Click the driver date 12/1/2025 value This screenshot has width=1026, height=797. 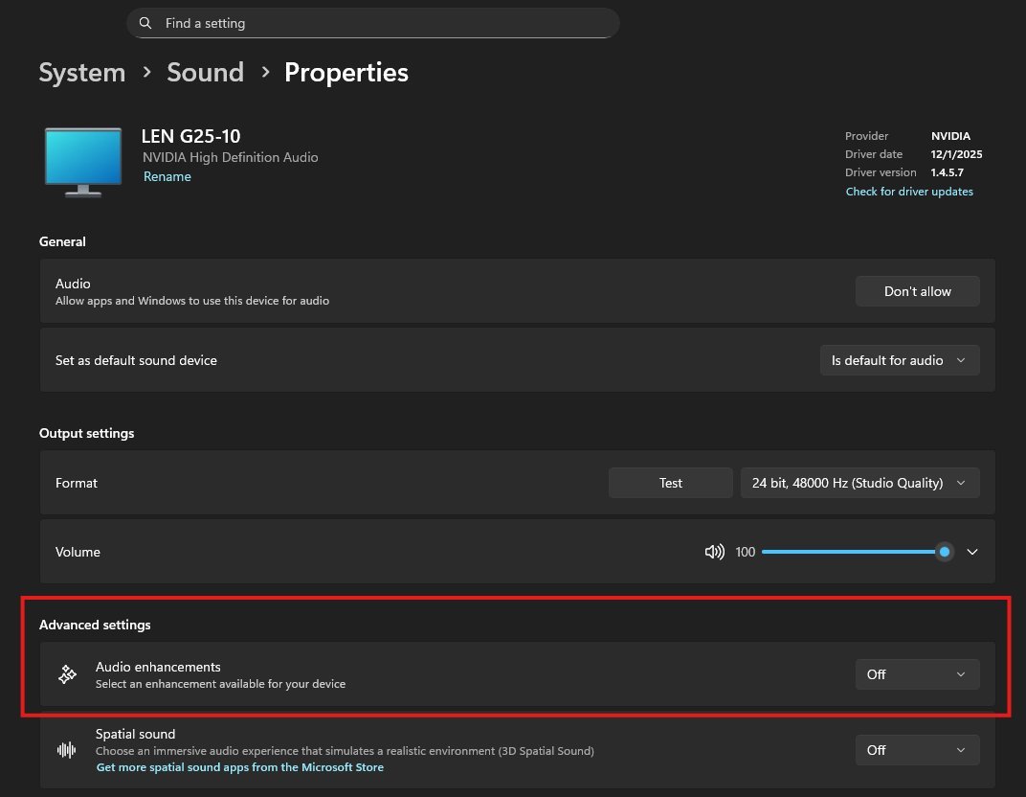coord(956,154)
